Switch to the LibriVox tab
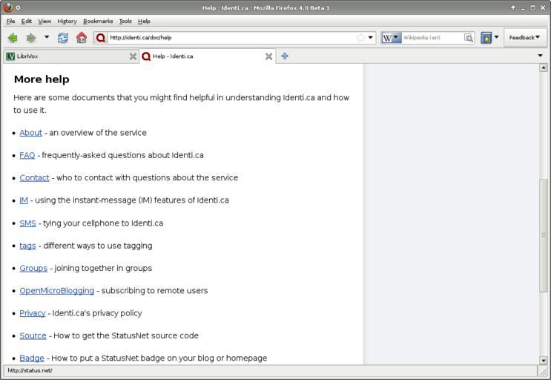 [x=67, y=56]
